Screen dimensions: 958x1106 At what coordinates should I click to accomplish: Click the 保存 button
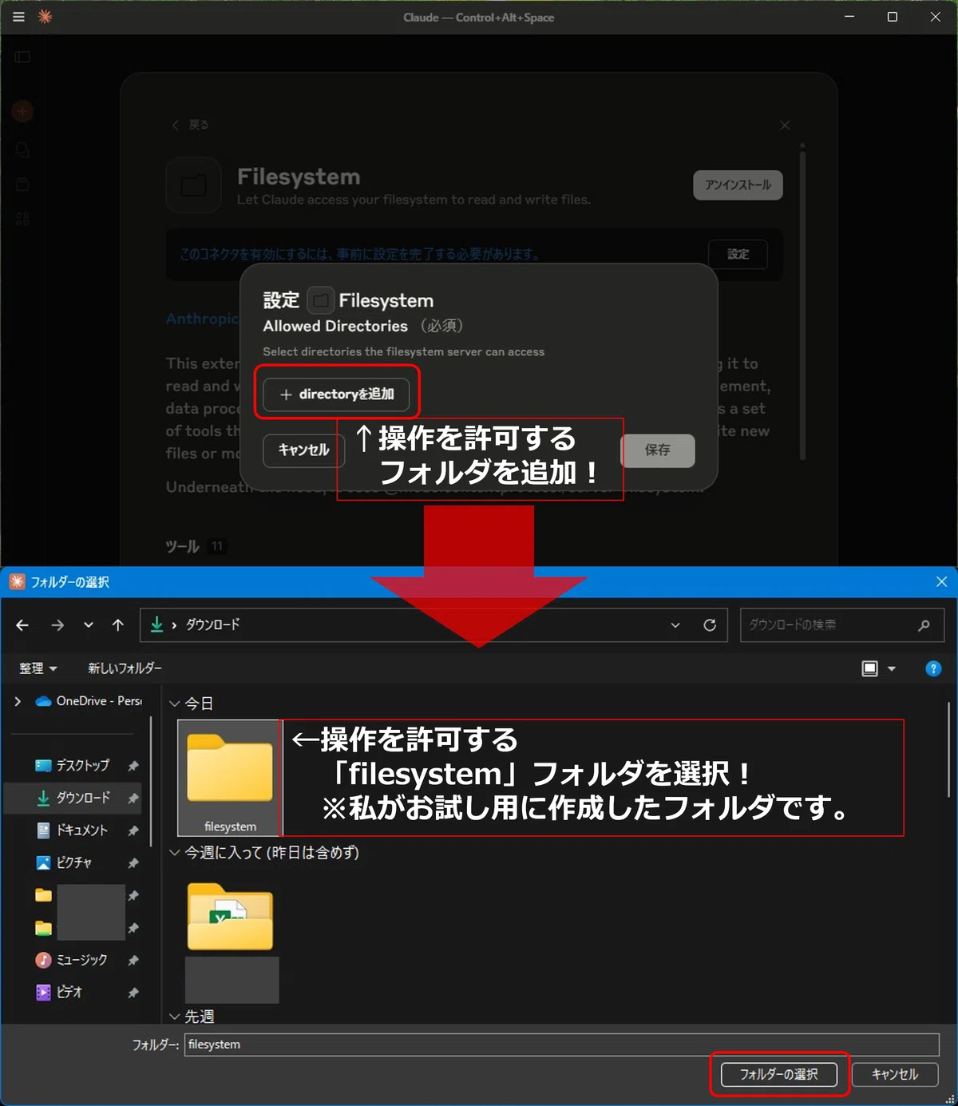(658, 450)
